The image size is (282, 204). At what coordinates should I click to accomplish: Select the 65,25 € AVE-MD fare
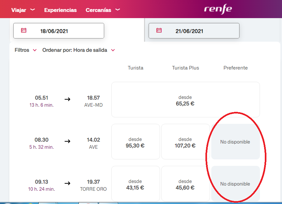186,100
